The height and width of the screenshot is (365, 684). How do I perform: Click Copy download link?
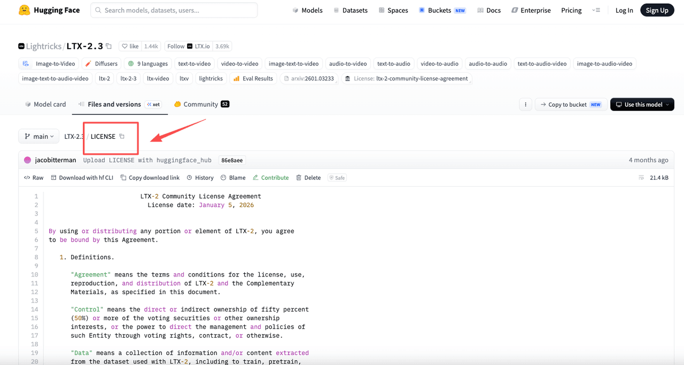point(150,178)
